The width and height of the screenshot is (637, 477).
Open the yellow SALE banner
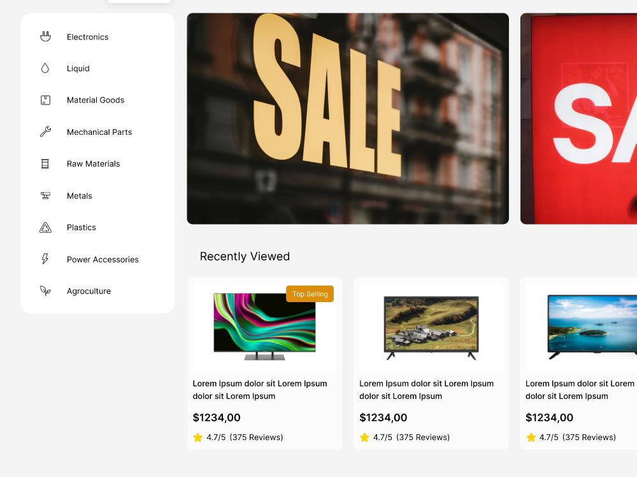point(348,118)
